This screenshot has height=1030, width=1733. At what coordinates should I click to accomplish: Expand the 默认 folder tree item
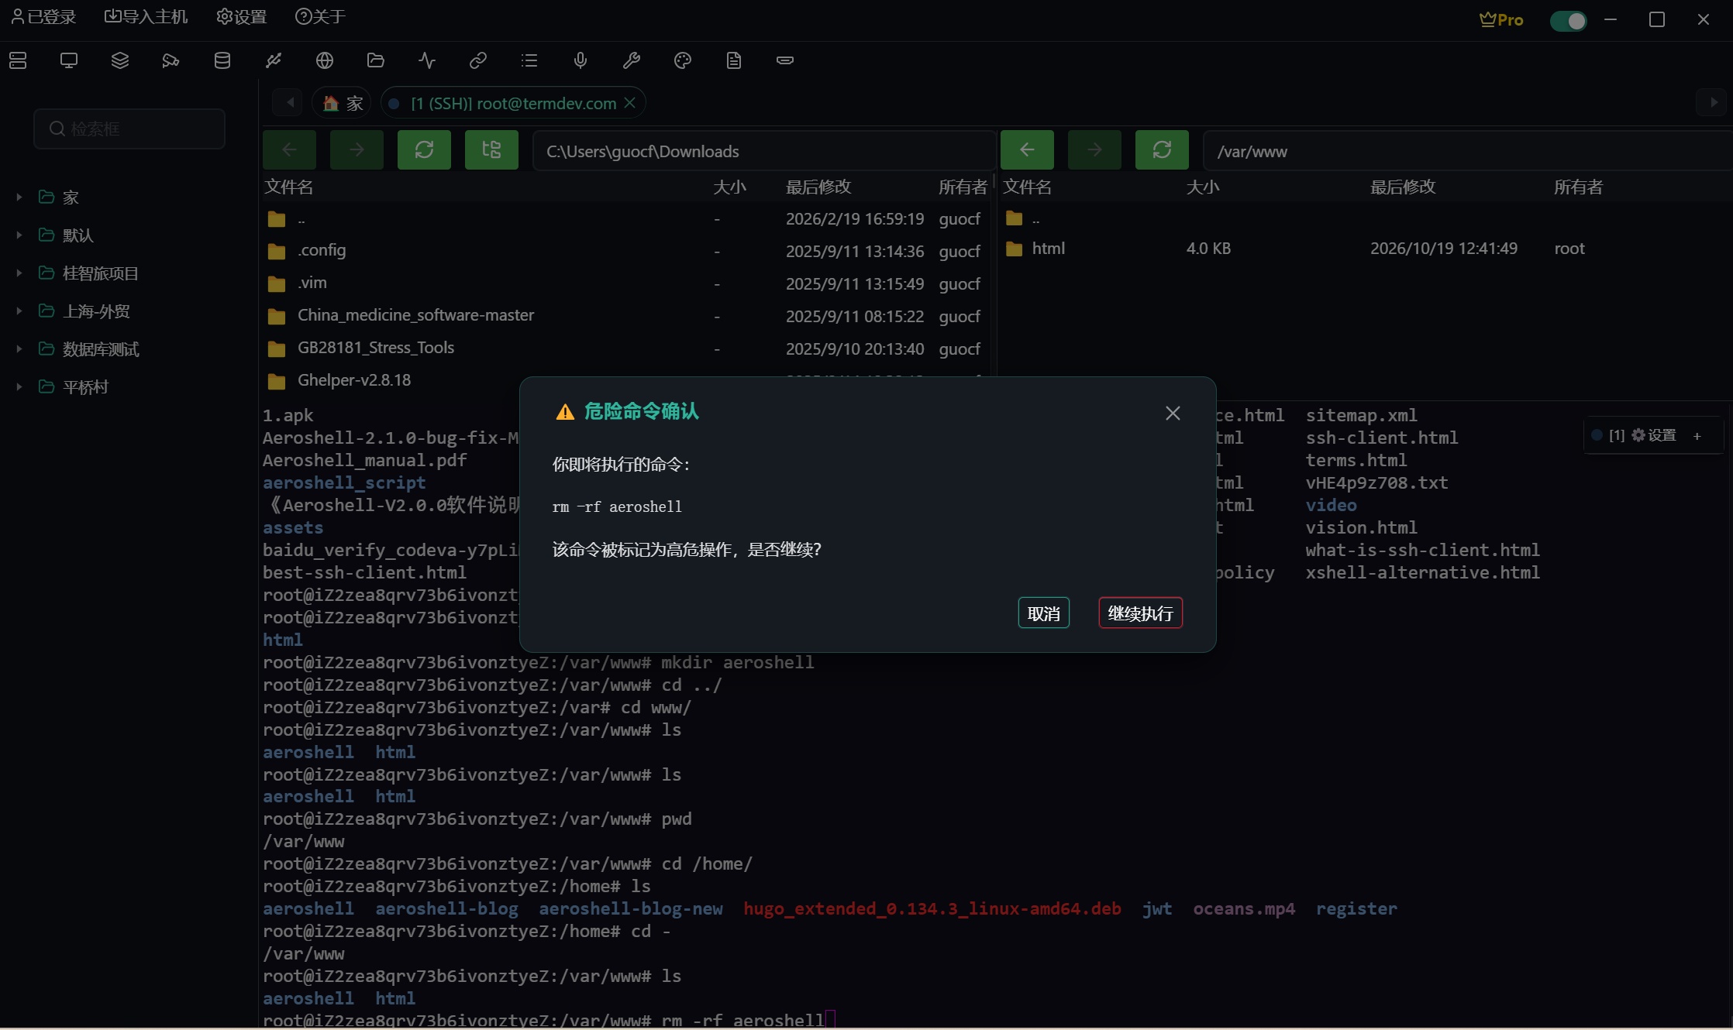pos(19,235)
